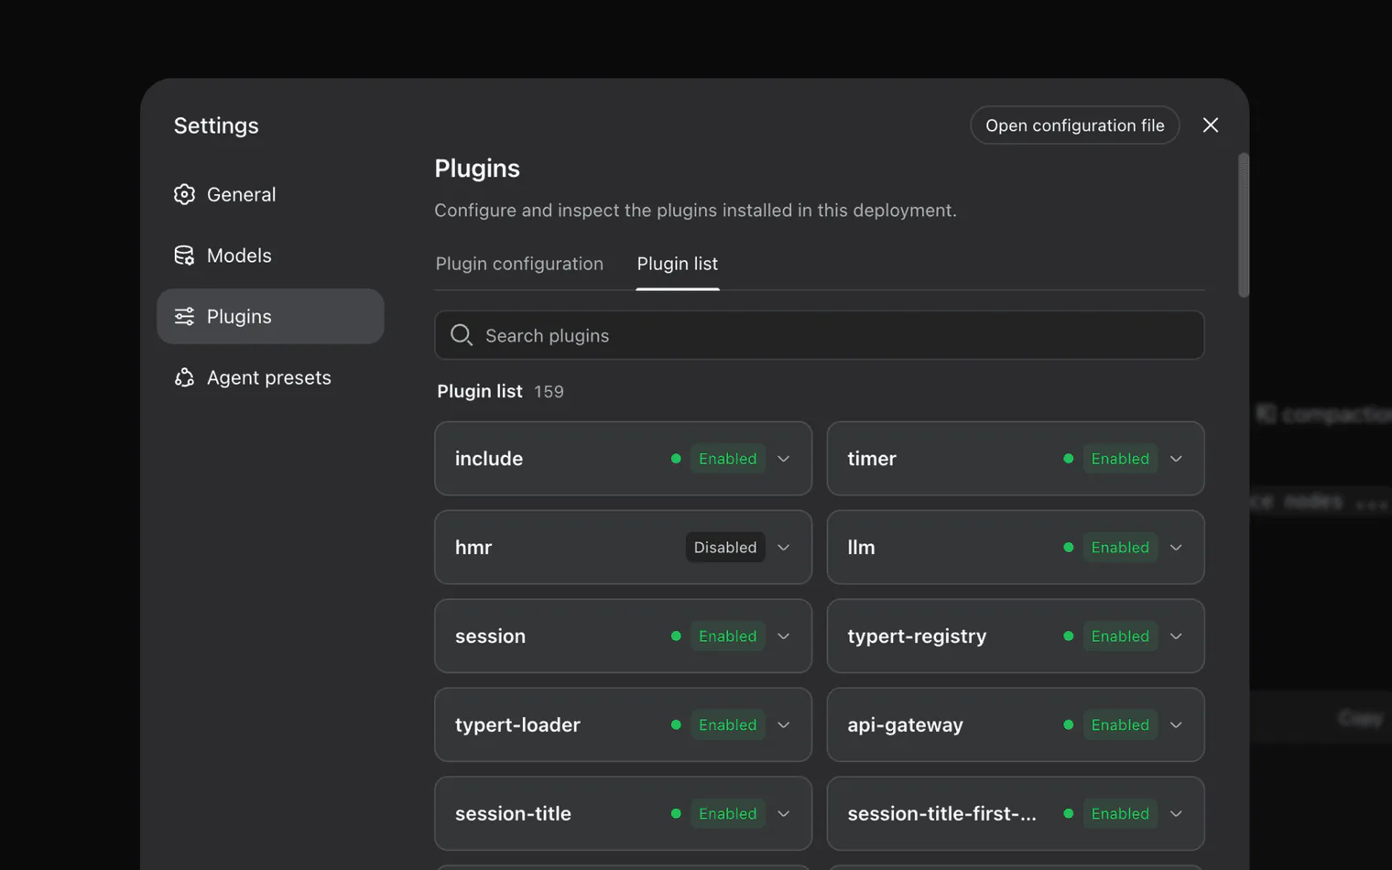Viewport: 1392px width, 870px height.
Task: Toggle the timer plugin Enabled status
Action: click(x=1120, y=459)
